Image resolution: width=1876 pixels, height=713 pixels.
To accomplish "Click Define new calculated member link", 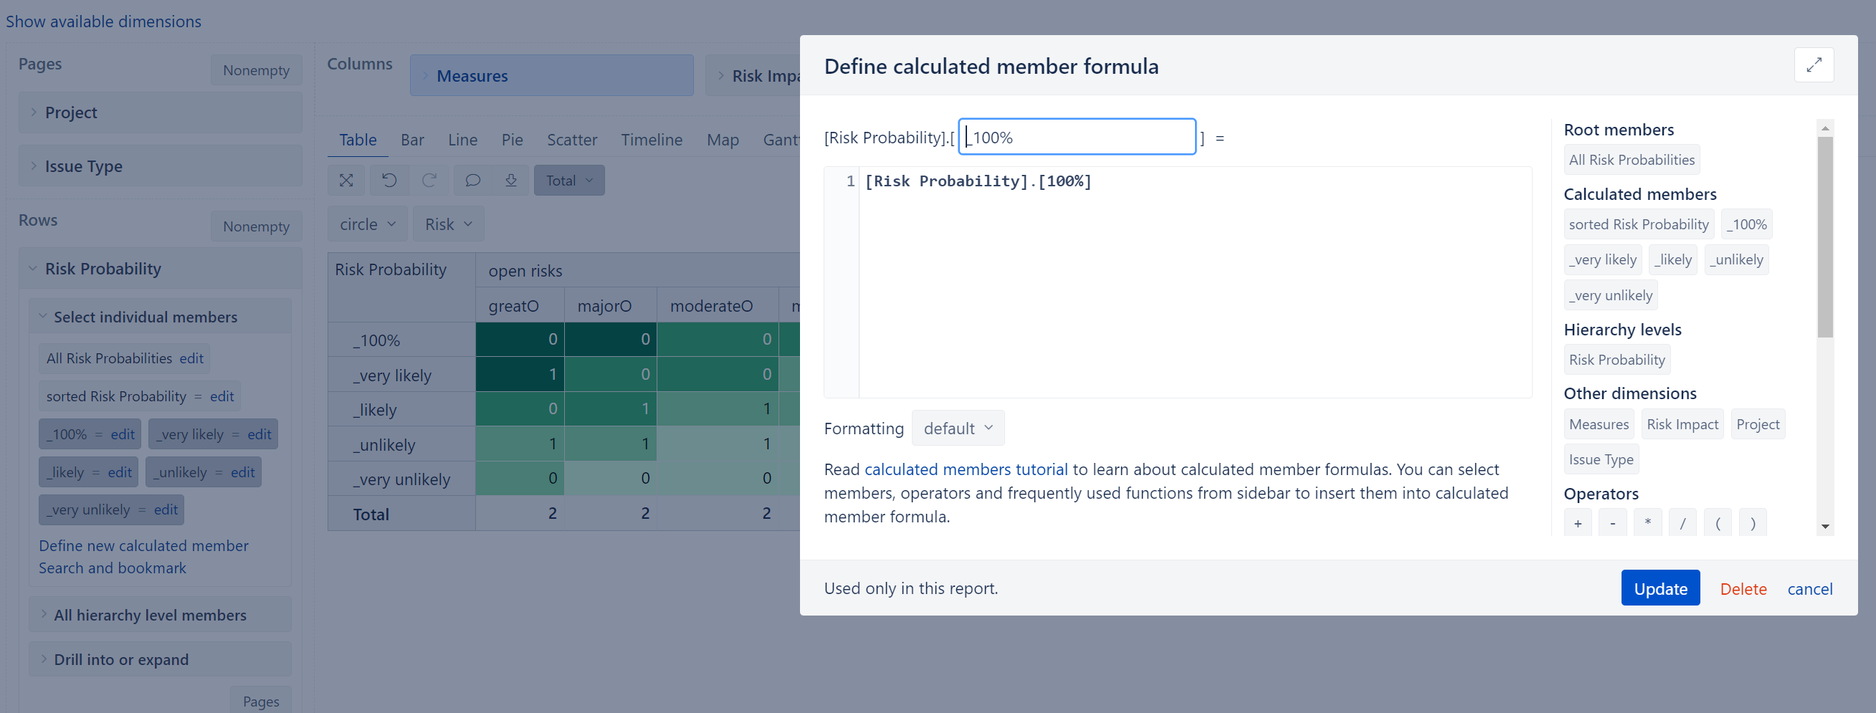I will (x=143, y=545).
